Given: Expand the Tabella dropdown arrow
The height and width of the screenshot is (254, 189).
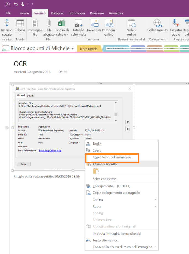Looking at the screenshot, I should 20,34.
